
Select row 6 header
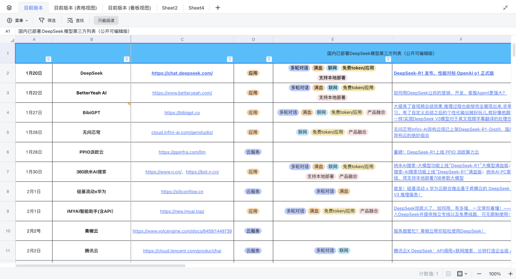click(x=8, y=152)
